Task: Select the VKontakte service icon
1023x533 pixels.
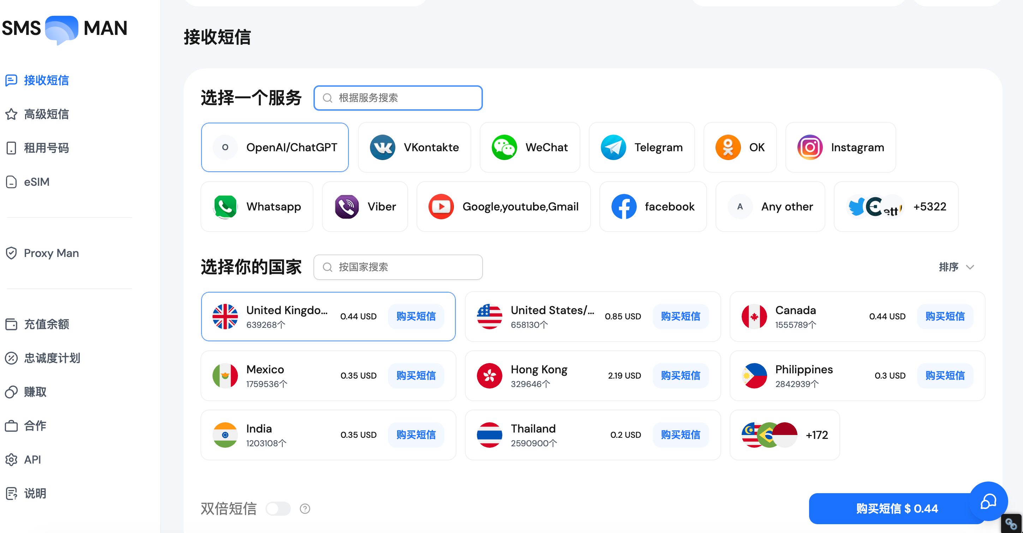Action: point(382,147)
